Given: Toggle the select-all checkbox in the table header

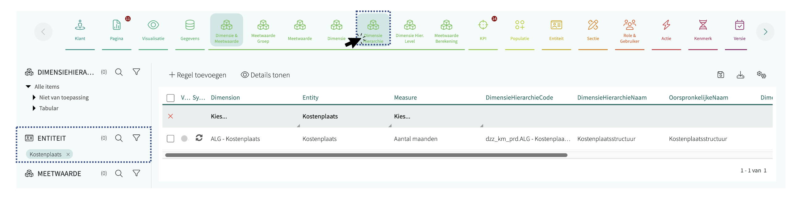Looking at the screenshot, I should [x=170, y=98].
